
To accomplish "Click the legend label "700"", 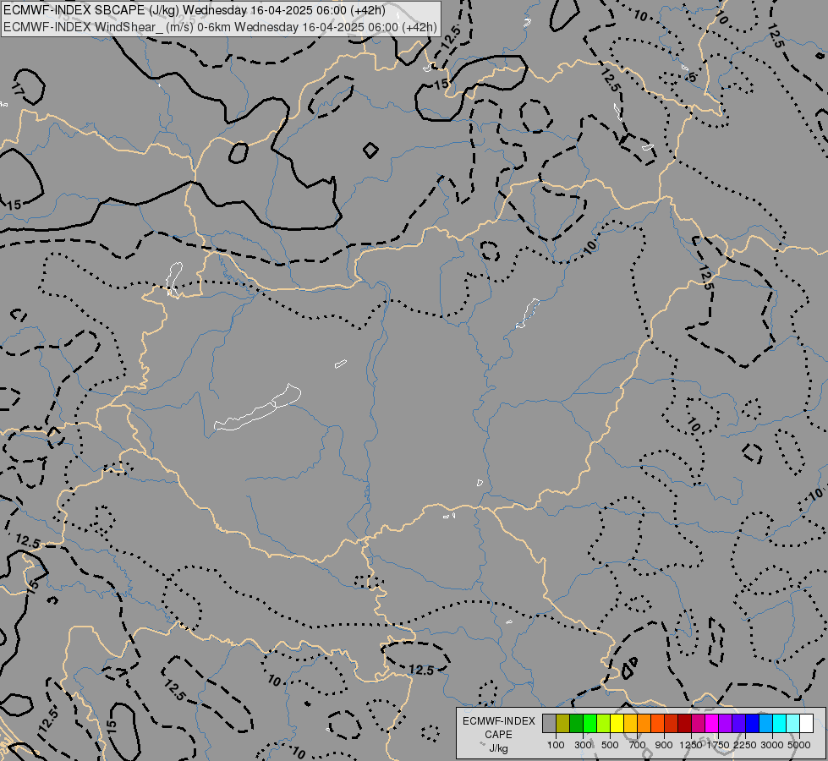I will pyautogui.click(x=638, y=745).
